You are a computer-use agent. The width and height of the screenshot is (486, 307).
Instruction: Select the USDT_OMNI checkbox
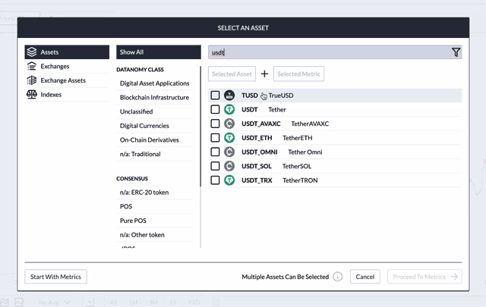tap(215, 152)
